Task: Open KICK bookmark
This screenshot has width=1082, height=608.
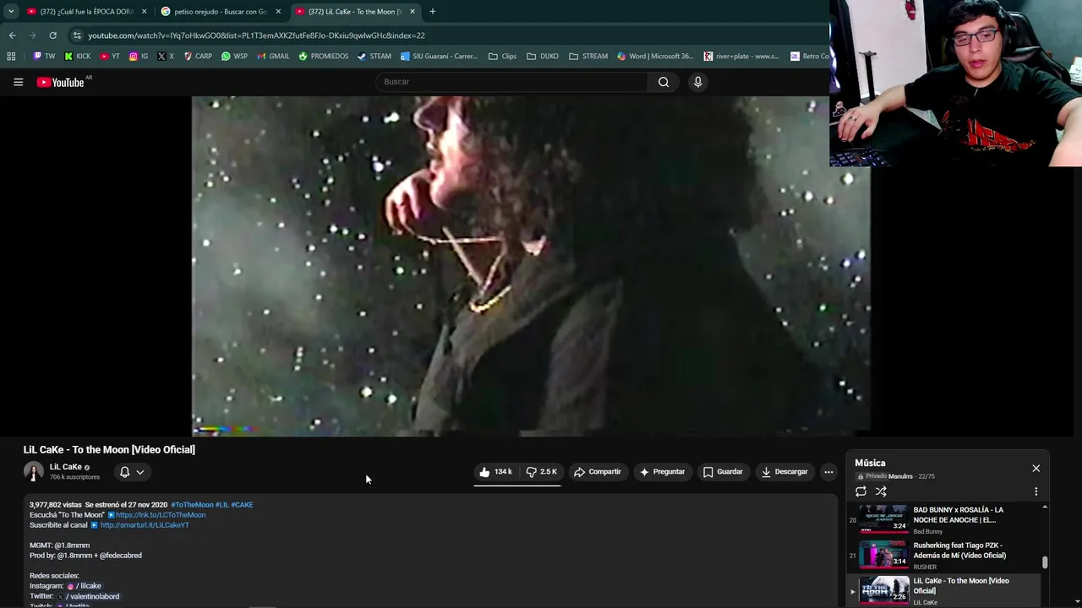Action: (x=77, y=57)
